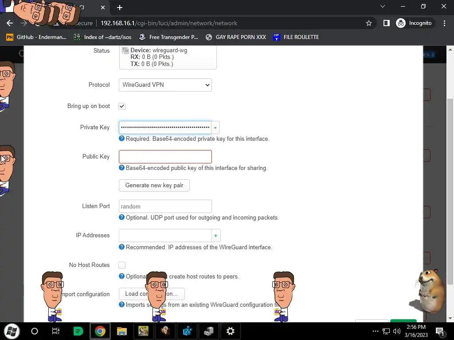Close the current browser tab
Screen dimensions: 454x340
pos(103,8)
